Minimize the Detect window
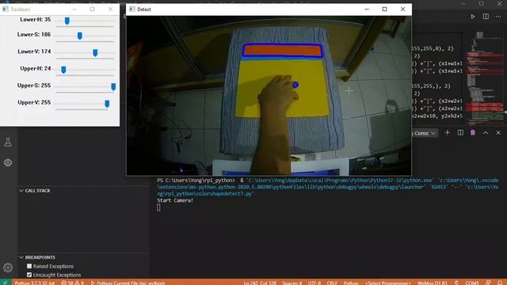Viewport: 507px width, 285px height. pyautogui.click(x=367, y=9)
